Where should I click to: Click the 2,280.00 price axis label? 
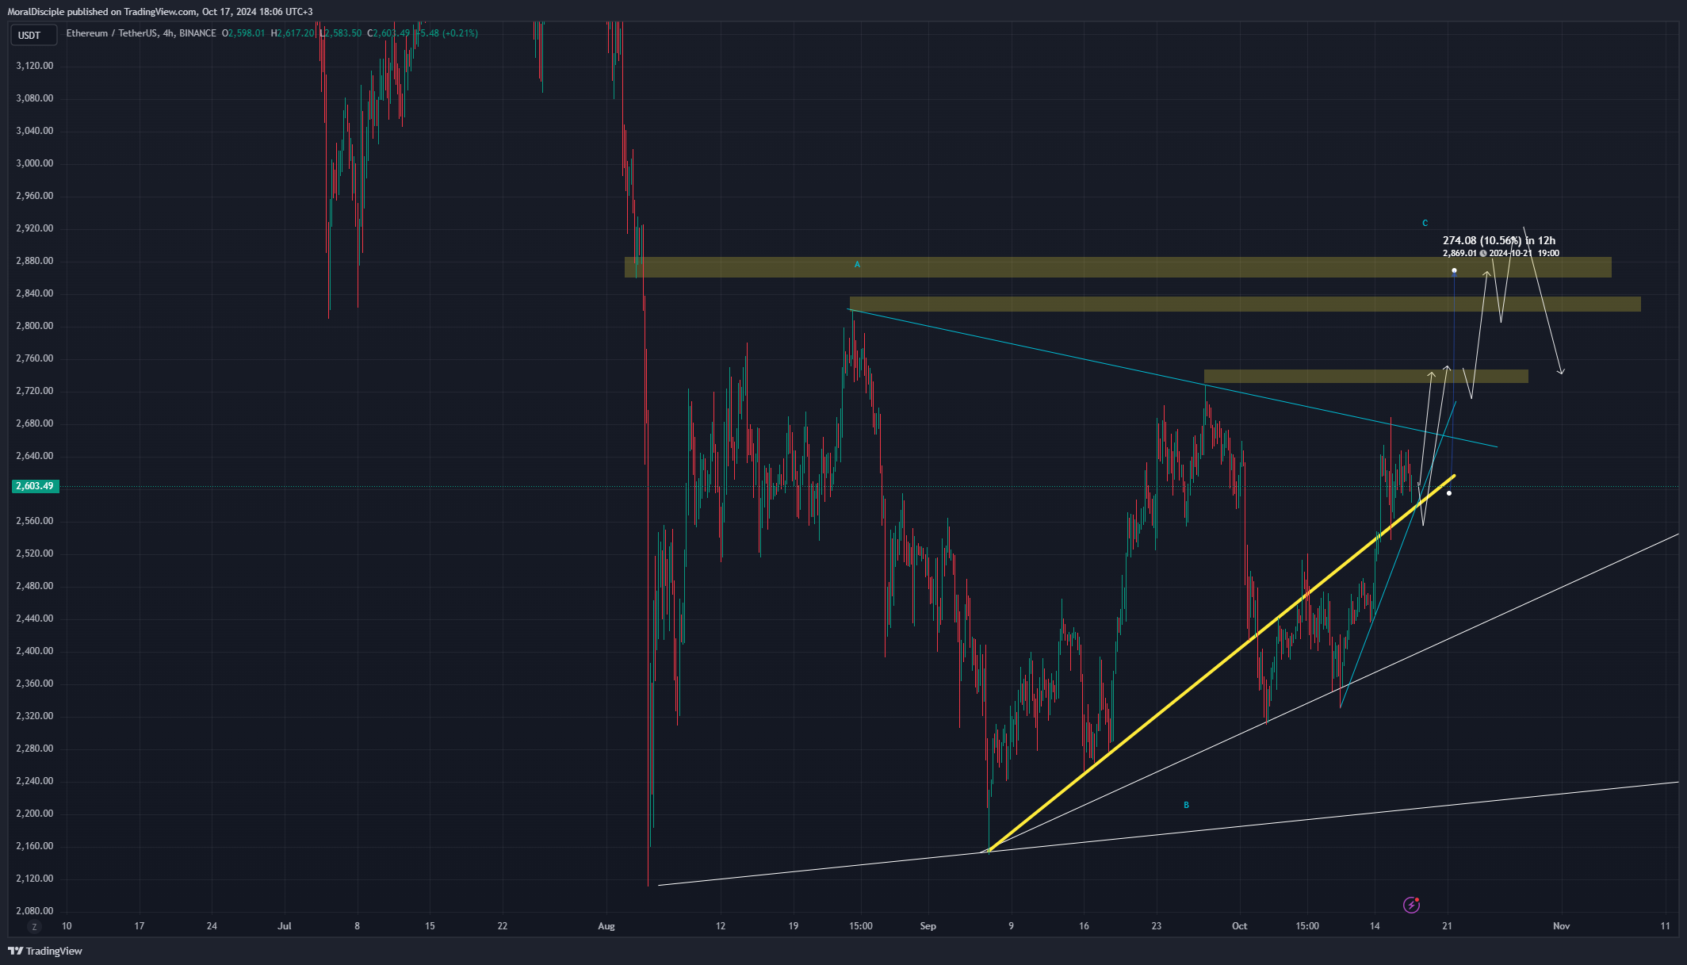35,749
